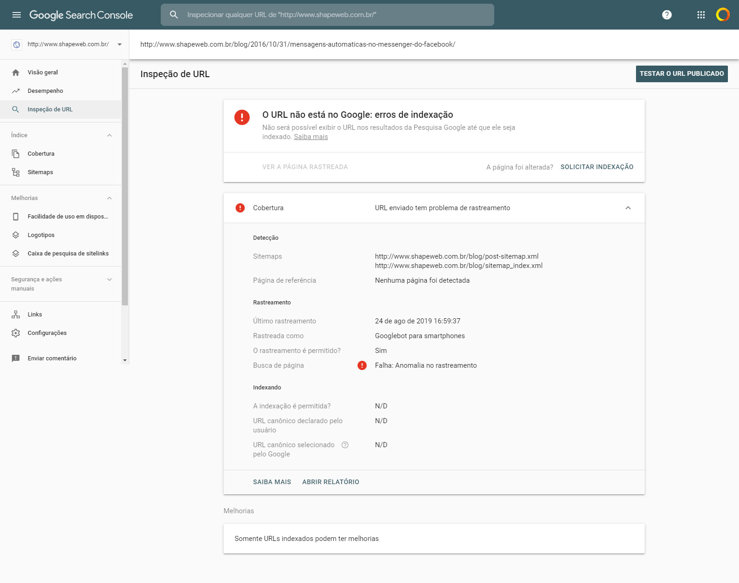Open the property selector dropdown arrow
The width and height of the screenshot is (739, 583).
point(120,44)
